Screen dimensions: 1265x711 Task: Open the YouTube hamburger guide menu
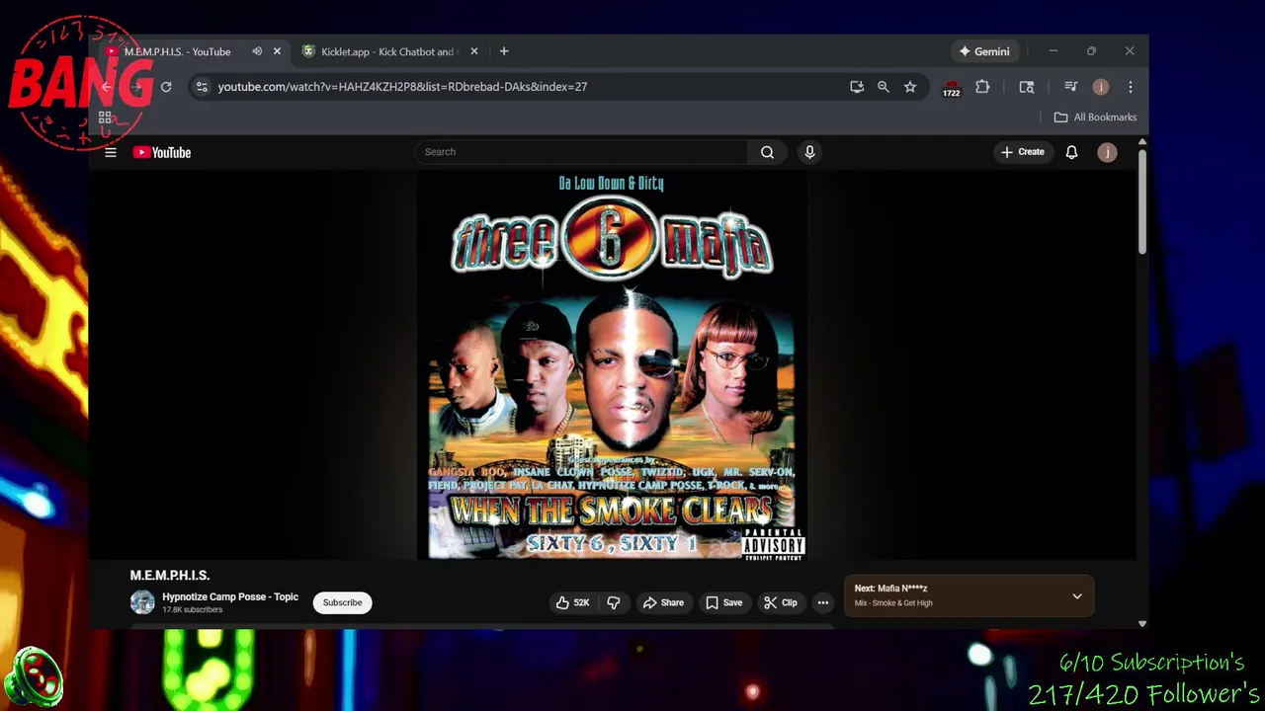click(111, 152)
